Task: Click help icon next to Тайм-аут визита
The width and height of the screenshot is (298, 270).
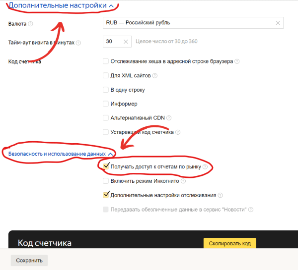Action: click(78, 43)
